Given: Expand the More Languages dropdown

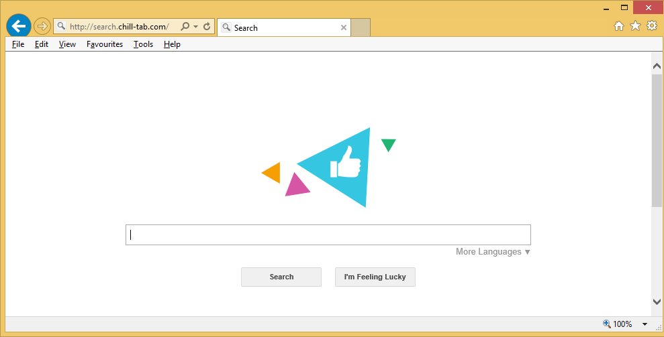Looking at the screenshot, I should point(493,252).
